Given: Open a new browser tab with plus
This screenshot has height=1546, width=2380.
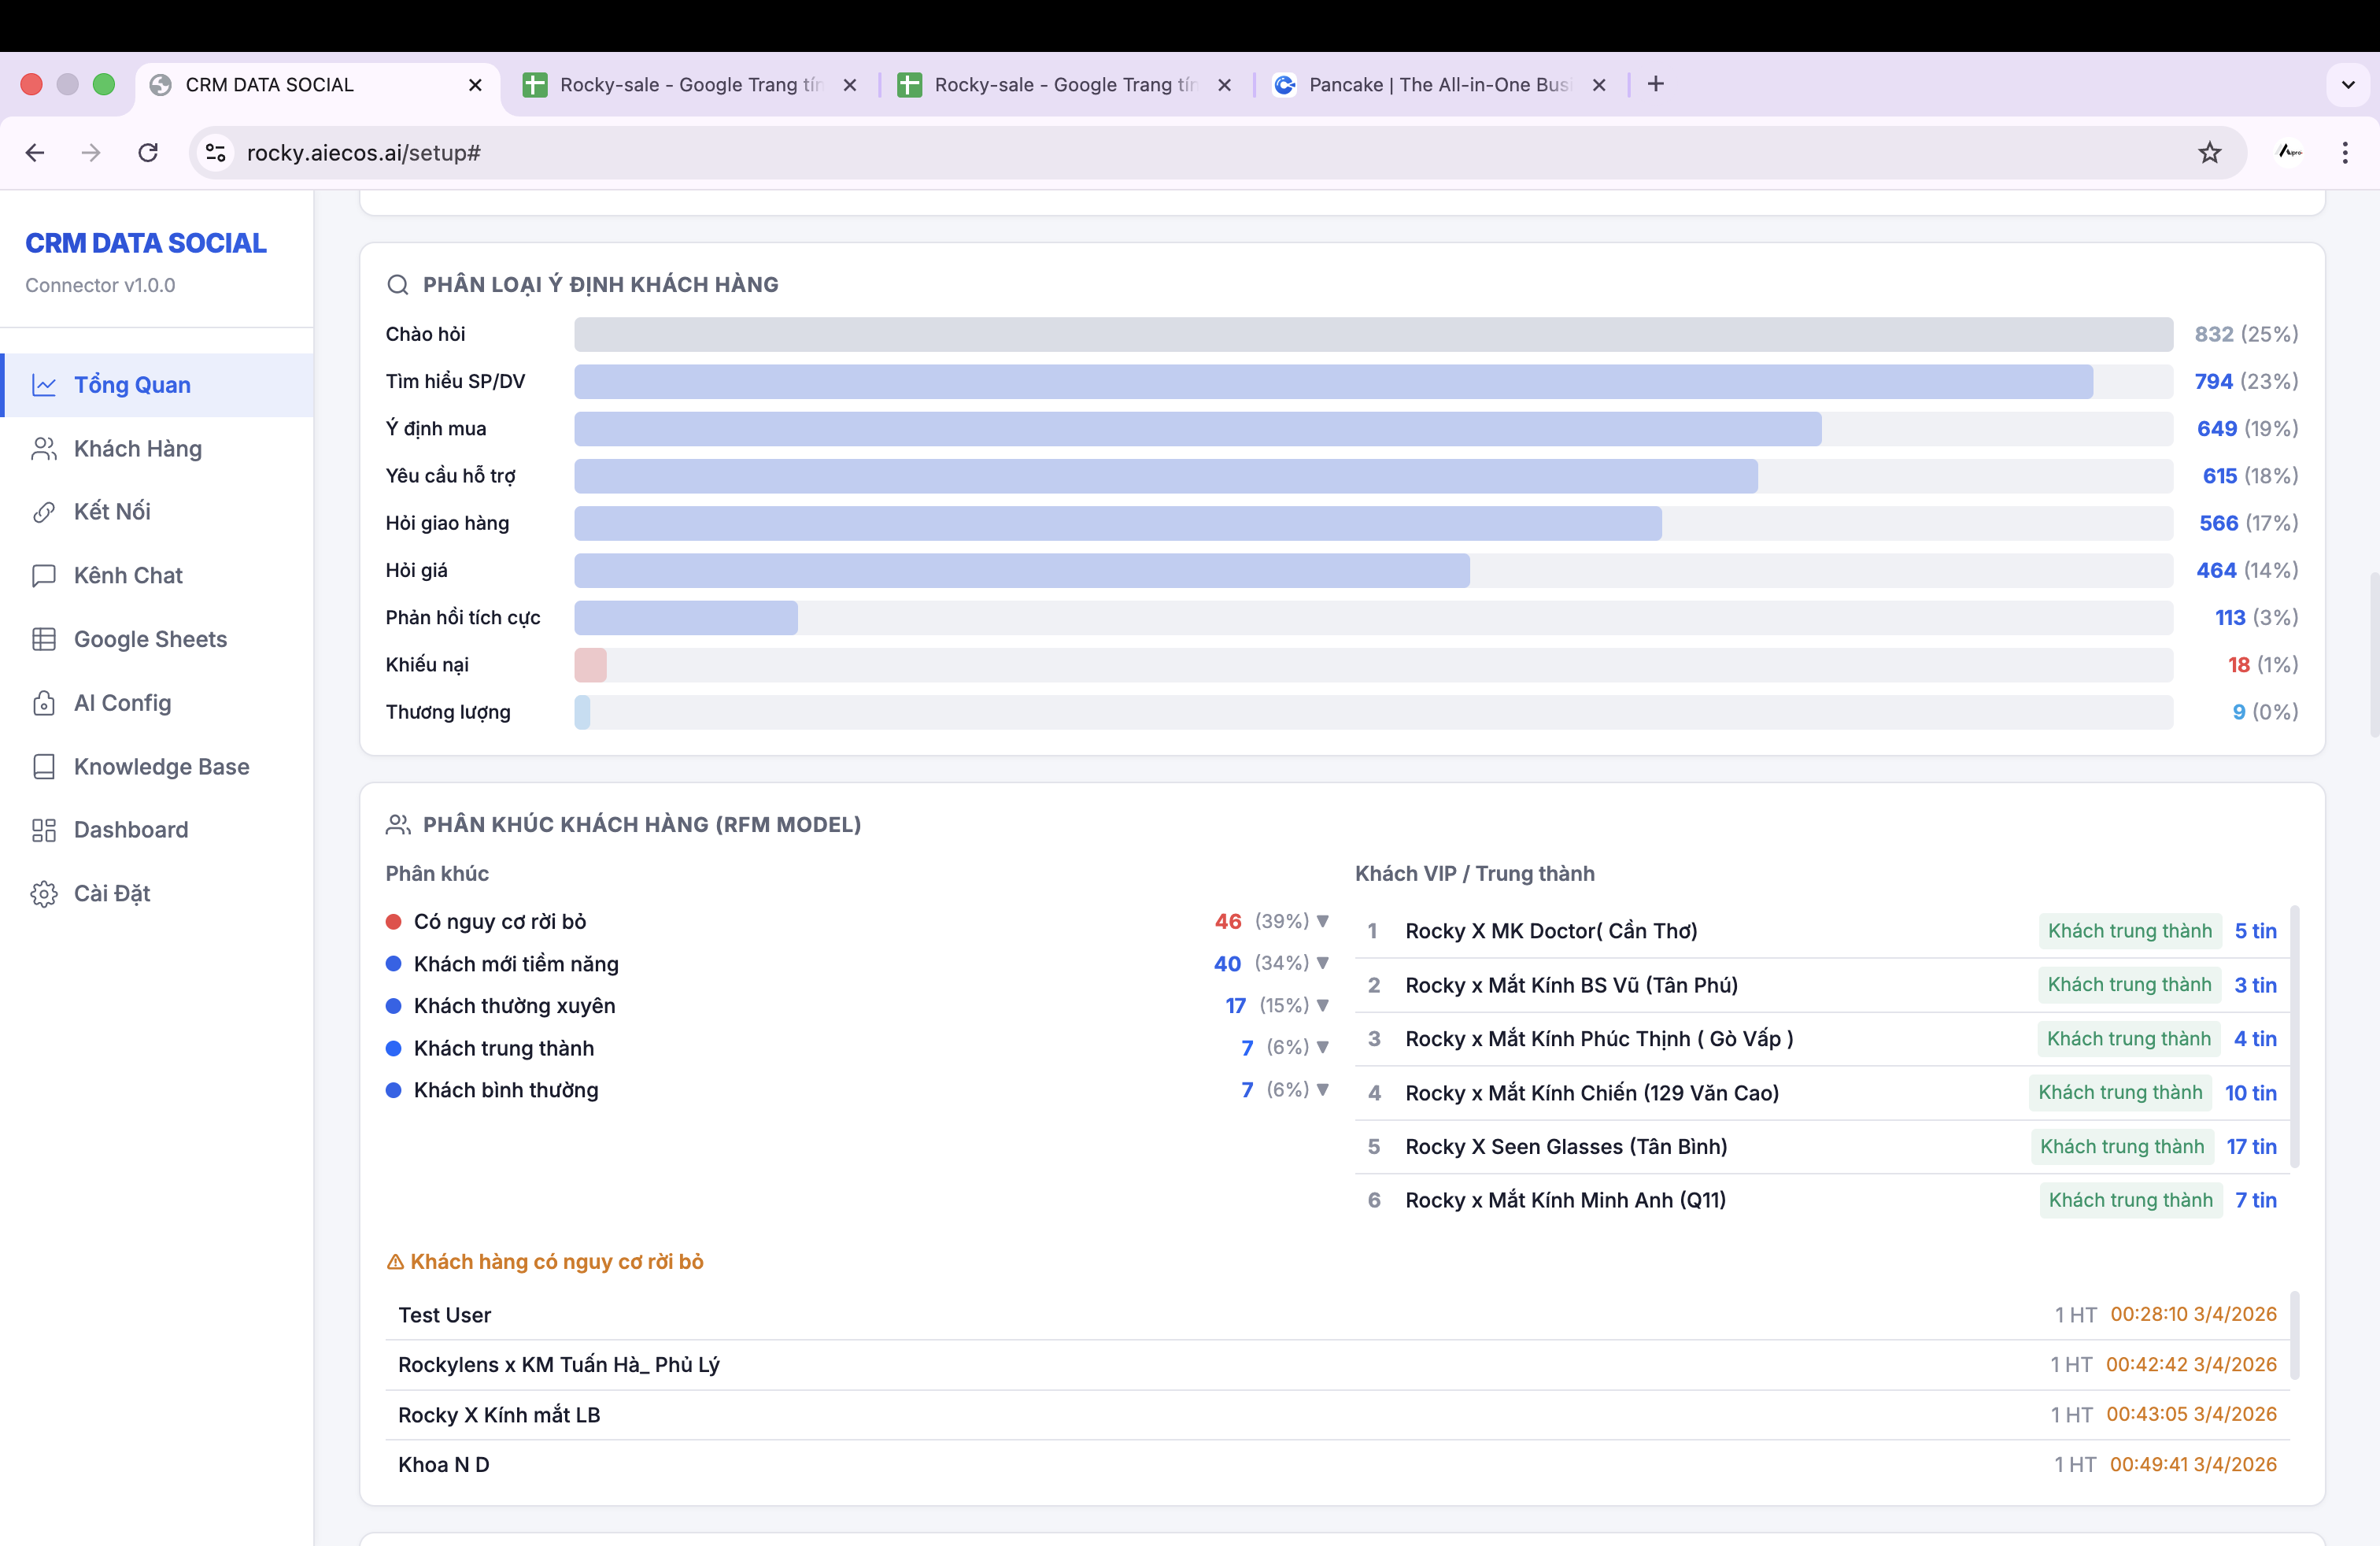Looking at the screenshot, I should click(x=1656, y=84).
